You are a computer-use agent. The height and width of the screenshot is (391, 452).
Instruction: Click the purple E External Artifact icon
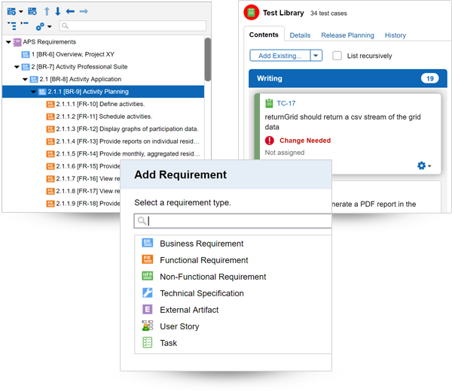tap(148, 310)
